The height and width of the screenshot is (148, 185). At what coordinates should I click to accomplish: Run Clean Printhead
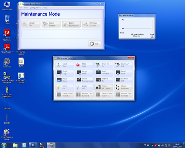[123, 87]
